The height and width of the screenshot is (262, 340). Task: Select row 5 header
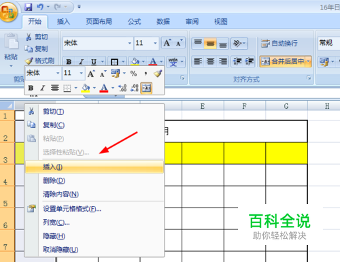pos(7,197)
